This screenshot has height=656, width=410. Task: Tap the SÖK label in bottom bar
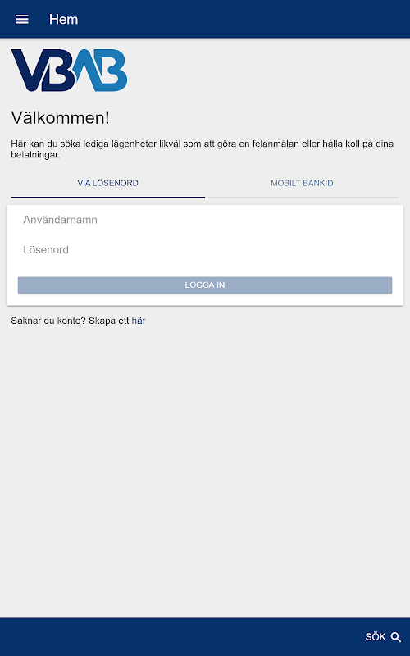376,637
